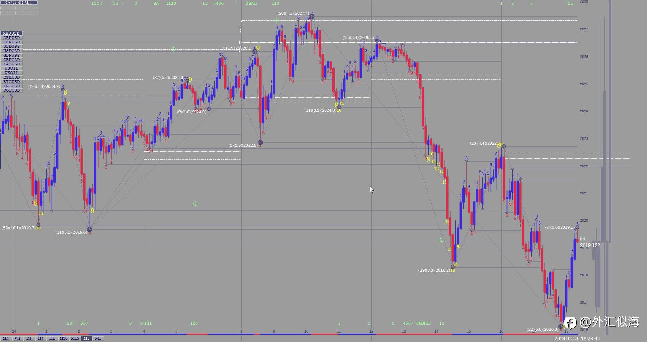The width and height of the screenshot is (647, 342).
Task: Pick the GBPCAD symbol button
Action: point(12,60)
